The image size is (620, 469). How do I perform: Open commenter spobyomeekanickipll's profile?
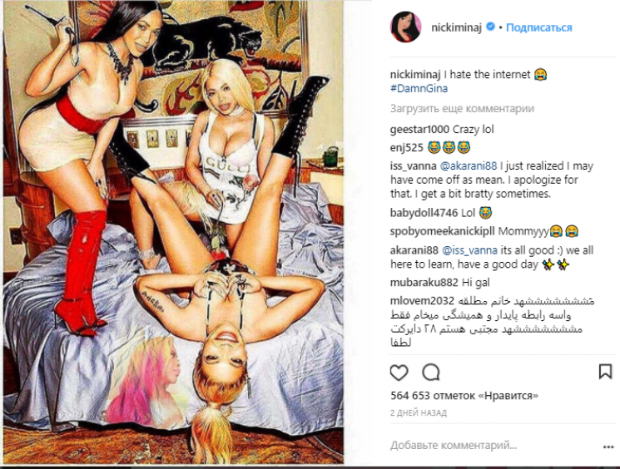point(442,231)
